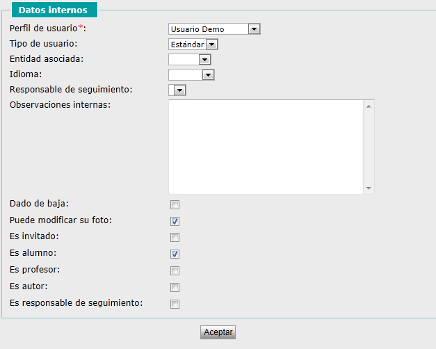Uncheck Puede modificar su foto checkbox
This screenshot has height=349, width=436.
pyautogui.click(x=175, y=221)
